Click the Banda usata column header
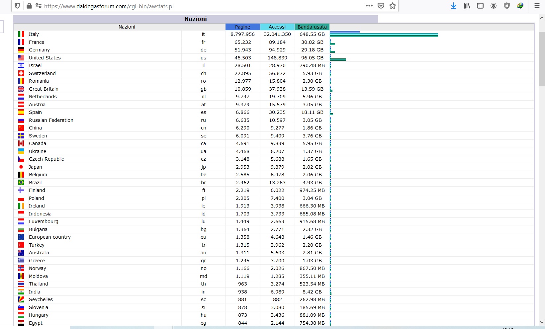Screen dimensions: 545x329 [312, 27]
